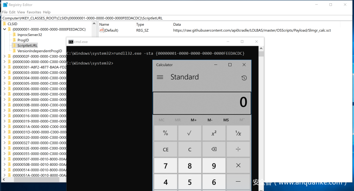This screenshot has width=354, height=191.
Task: Select the {00000507-0000-0010-8000 tree key
Action: tap(39, 159)
